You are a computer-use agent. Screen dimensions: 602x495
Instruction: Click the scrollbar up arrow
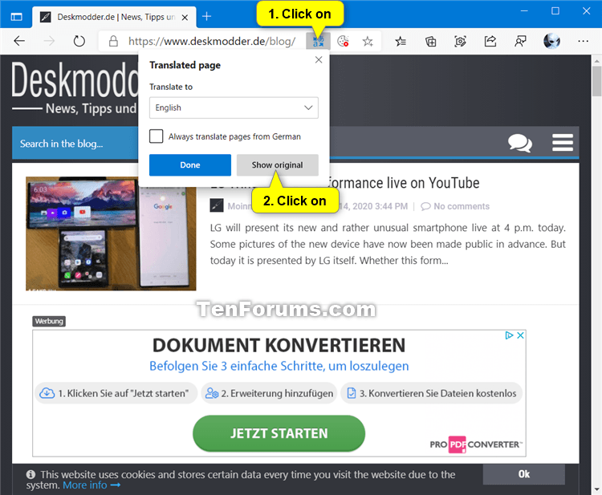point(596,61)
